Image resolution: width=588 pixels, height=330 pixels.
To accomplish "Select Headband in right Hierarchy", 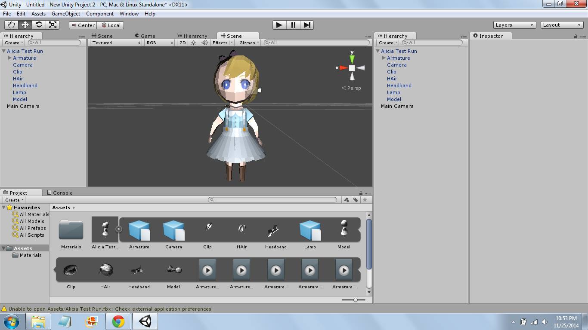I will (399, 86).
